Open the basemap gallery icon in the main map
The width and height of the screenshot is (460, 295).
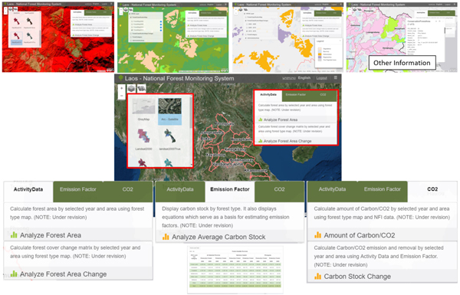[141, 88]
